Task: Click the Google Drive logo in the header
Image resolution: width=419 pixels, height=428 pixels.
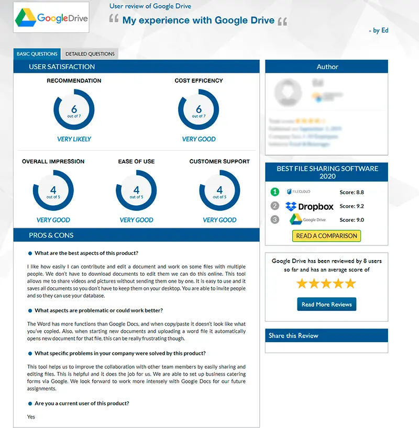Action: (x=51, y=17)
